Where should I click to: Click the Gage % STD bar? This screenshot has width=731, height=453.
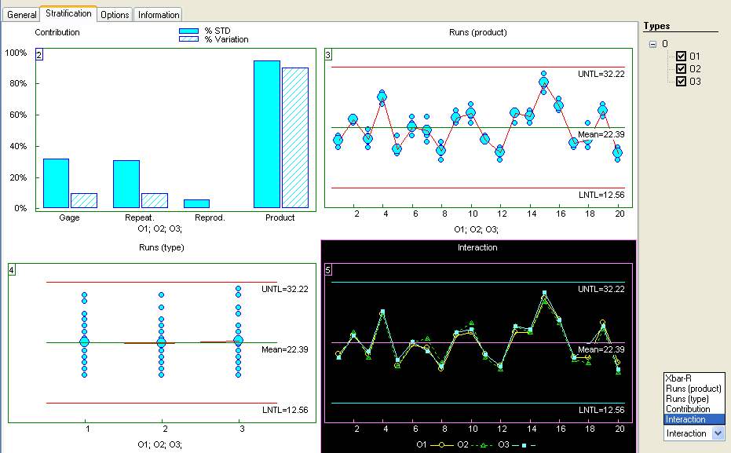click(56, 183)
